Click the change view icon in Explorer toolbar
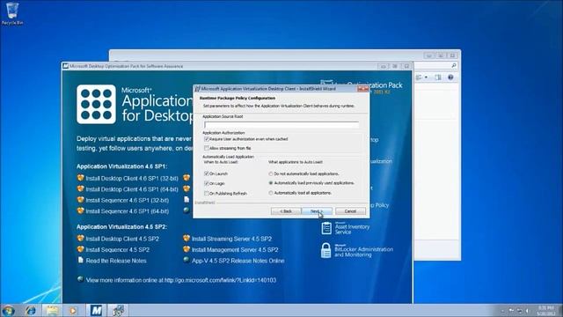This screenshot has width=563, height=317. pyautogui.click(x=419, y=77)
